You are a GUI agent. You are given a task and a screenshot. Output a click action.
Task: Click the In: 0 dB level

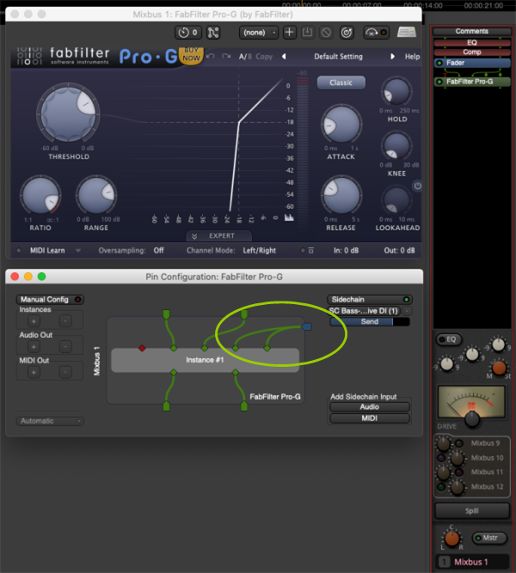[346, 251]
